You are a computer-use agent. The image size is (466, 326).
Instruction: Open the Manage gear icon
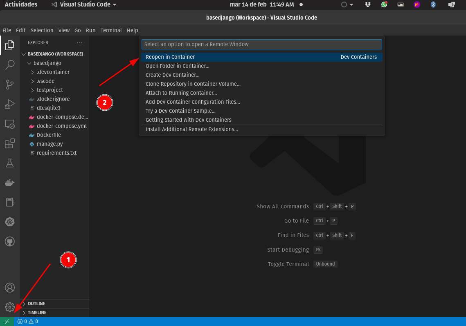pyautogui.click(x=10, y=307)
